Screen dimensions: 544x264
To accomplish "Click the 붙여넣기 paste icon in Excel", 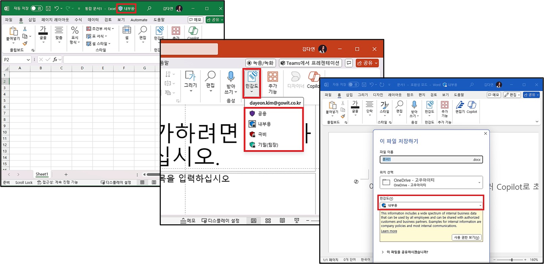I will [13, 32].
